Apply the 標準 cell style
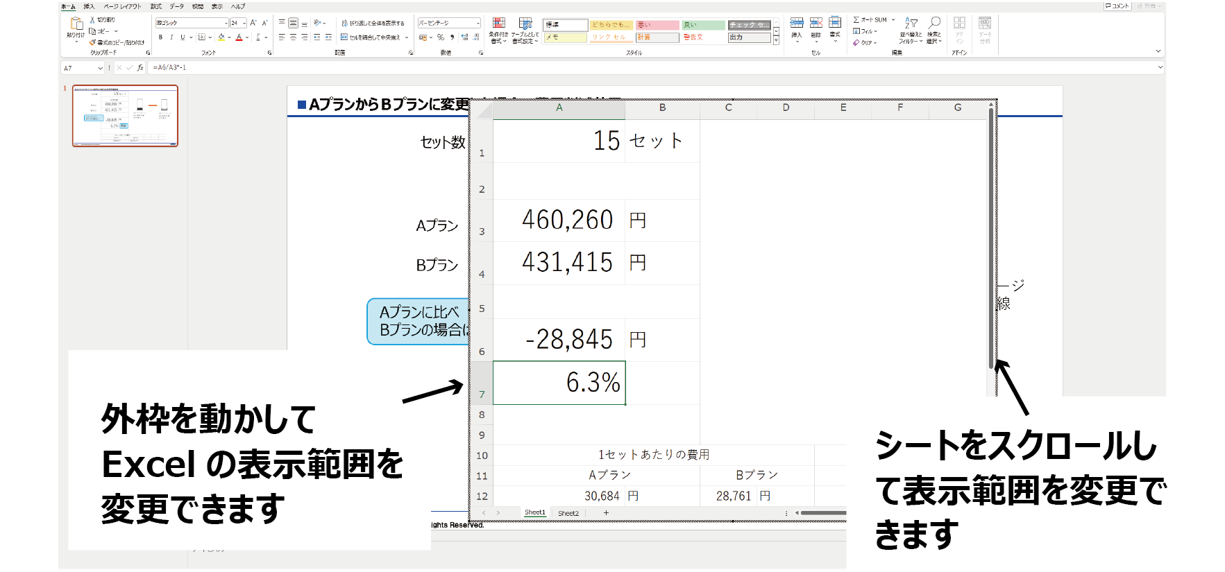The height and width of the screenshot is (572, 1225). (565, 25)
